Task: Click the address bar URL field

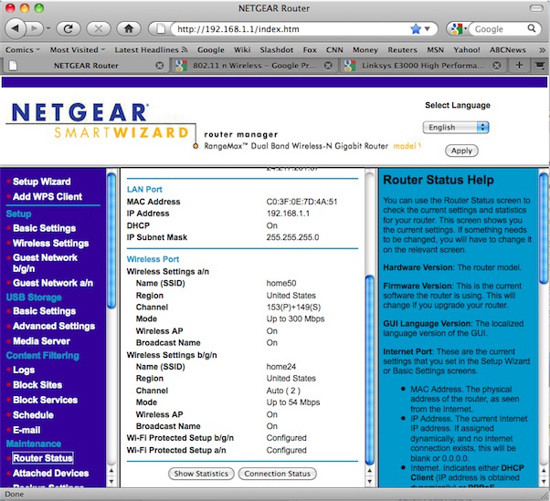Action: coord(291,28)
